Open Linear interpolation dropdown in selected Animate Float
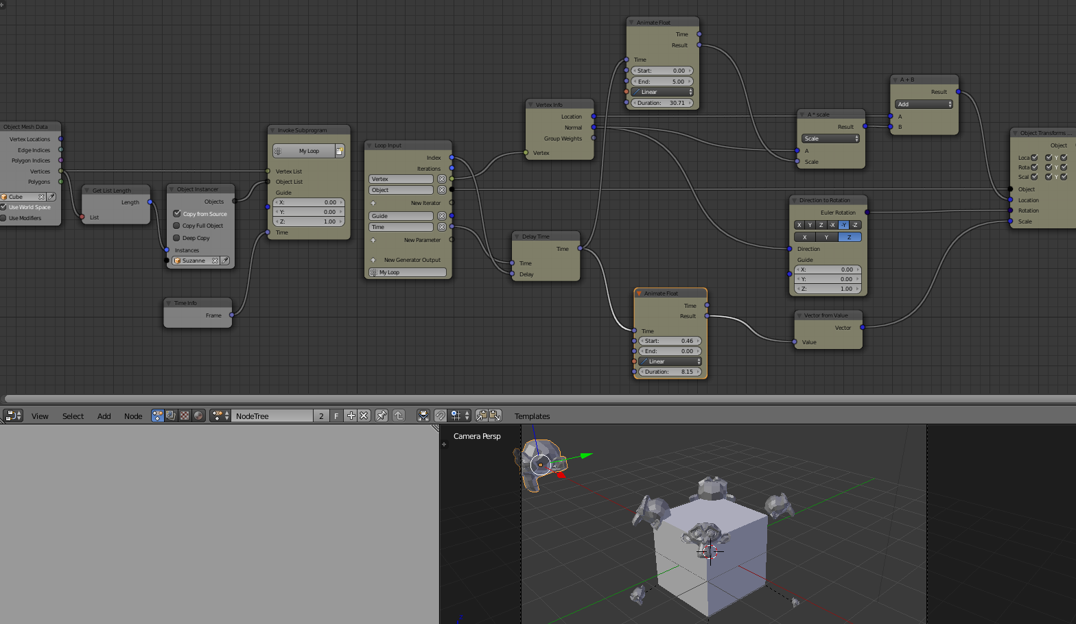The image size is (1076, 624). (x=670, y=361)
